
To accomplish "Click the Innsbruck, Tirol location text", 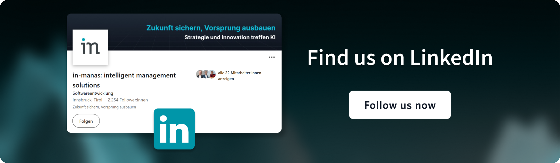I will [88, 100].
